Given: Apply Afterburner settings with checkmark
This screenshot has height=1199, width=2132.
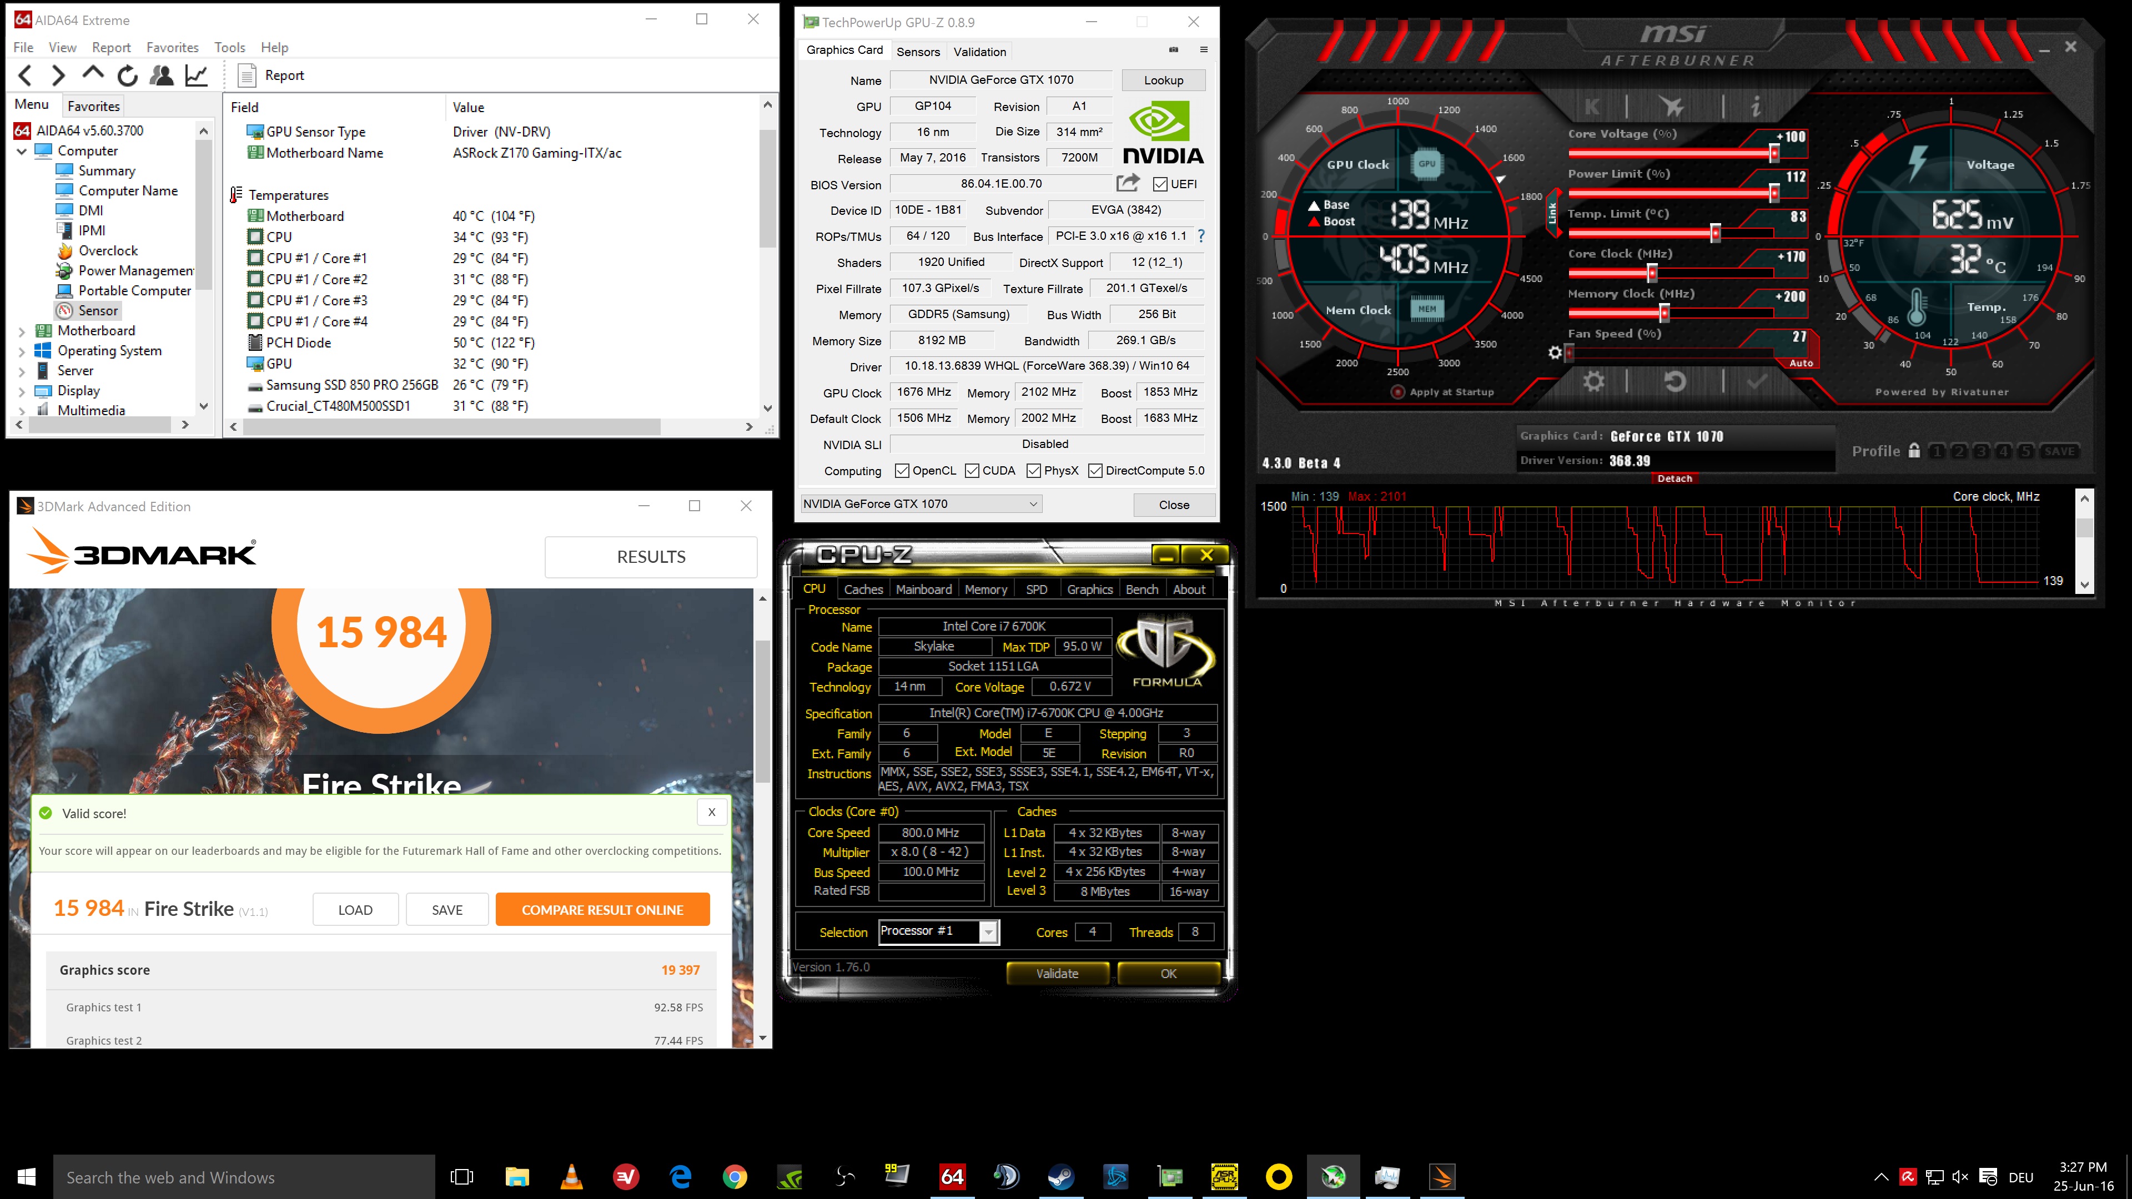Looking at the screenshot, I should coord(1756,381).
